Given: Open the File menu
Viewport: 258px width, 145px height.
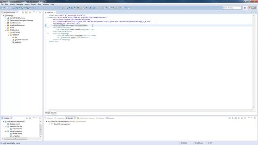Looking at the screenshot, I should tap(2, 4).
